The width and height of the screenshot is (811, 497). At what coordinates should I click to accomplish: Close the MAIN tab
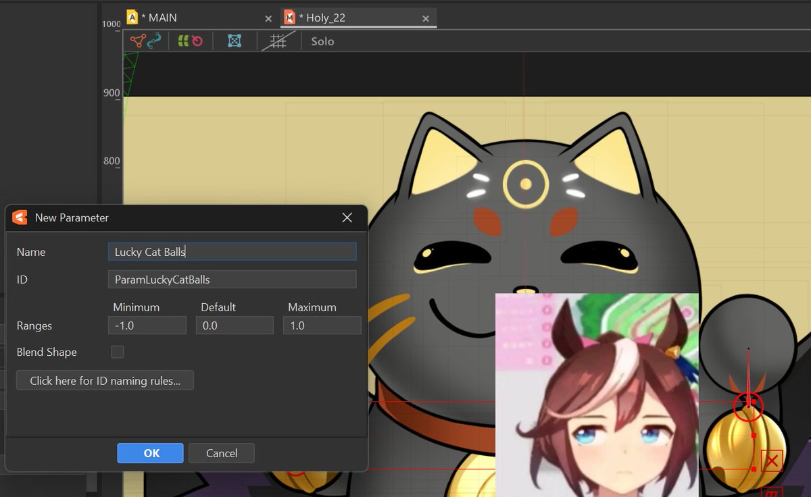[268, 19]
